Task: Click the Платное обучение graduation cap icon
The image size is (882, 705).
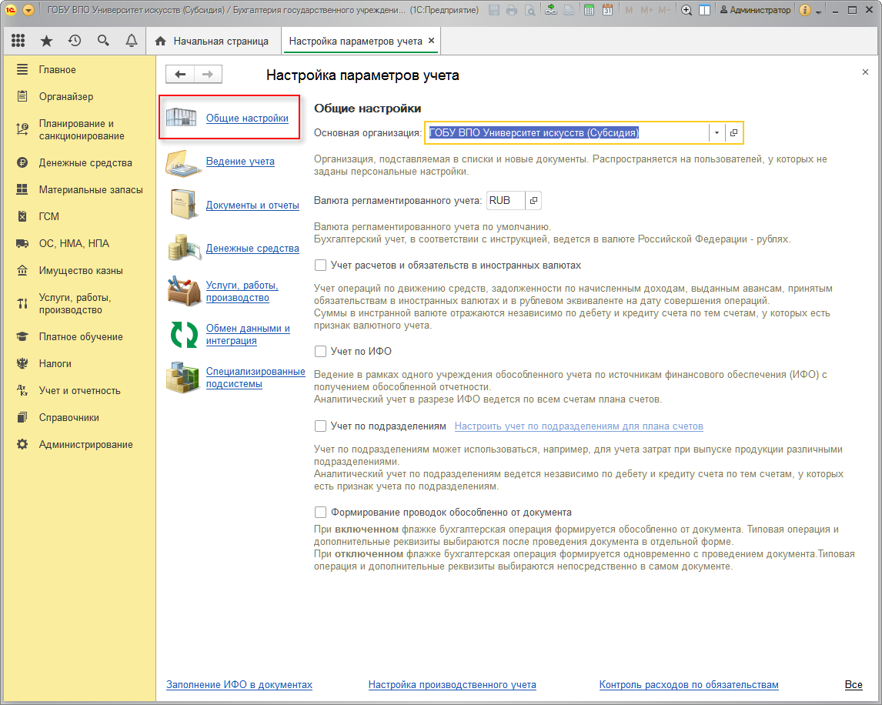Action: tap(22, 336)
